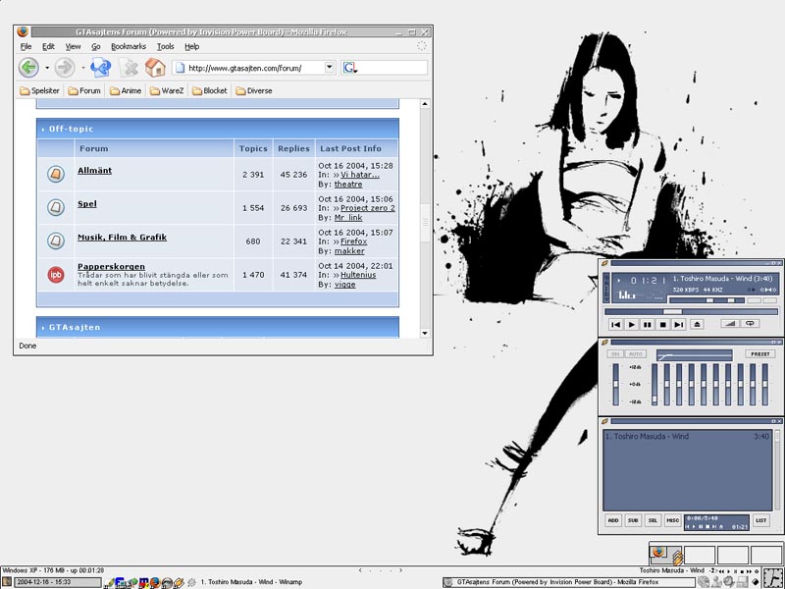
Task: Toggle the equalizer ON button
Action: [x=615, y=353]
